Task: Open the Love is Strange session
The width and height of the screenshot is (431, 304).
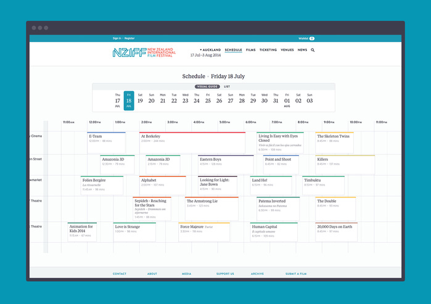Action: point(134,232)
